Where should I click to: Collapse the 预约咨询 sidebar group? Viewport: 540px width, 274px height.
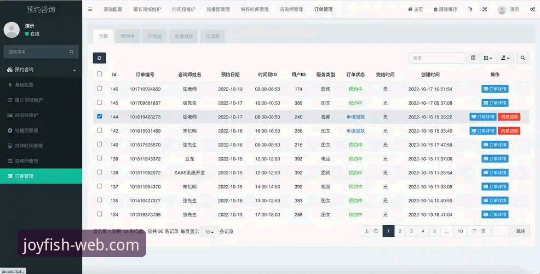click(x=41, y=70)
